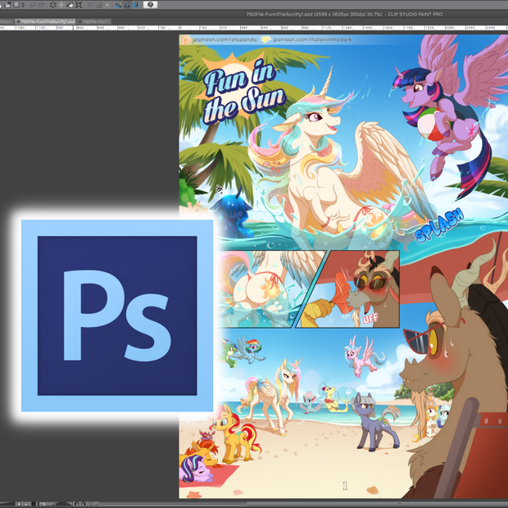Click the Fill bucket icon
The width and height of the screenshot is (508, 508).
(70, 5)
